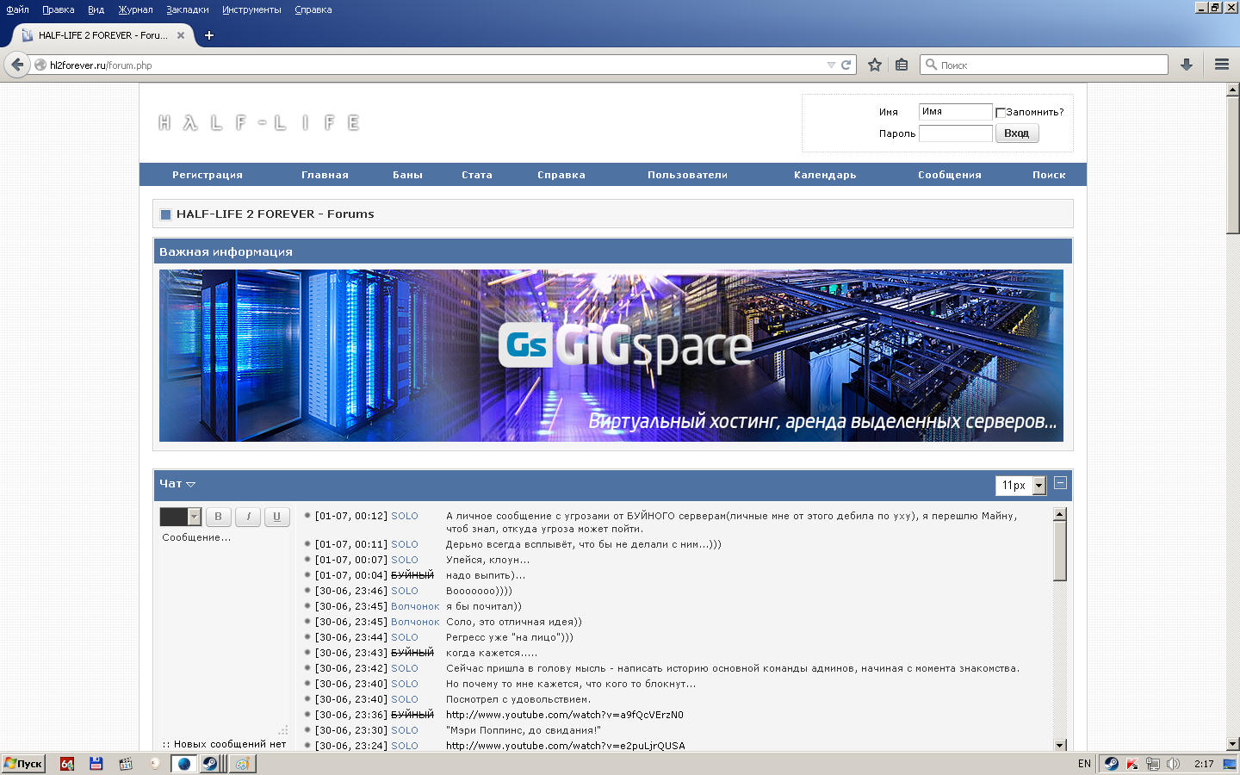Click the chat scrollbar down arrow

(x=1060, y=745)
